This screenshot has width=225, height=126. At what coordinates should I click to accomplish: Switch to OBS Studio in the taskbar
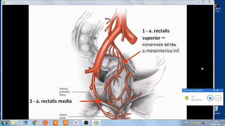(x=86, y=123)
